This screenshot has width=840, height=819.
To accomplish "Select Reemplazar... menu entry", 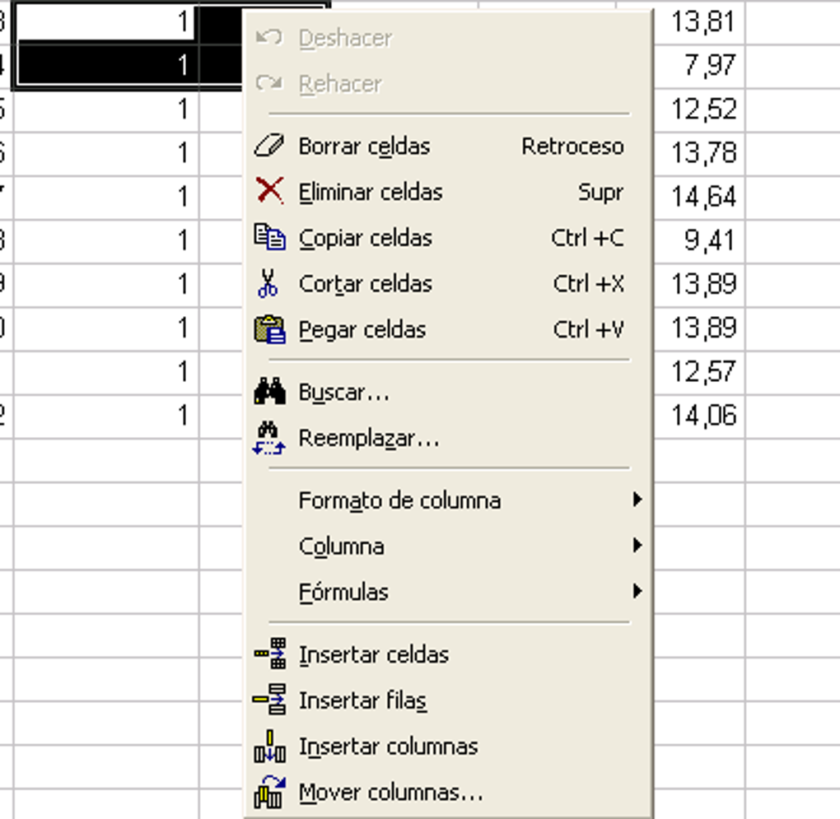I will (368, 438).
